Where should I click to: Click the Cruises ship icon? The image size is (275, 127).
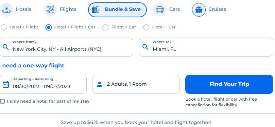199,10
